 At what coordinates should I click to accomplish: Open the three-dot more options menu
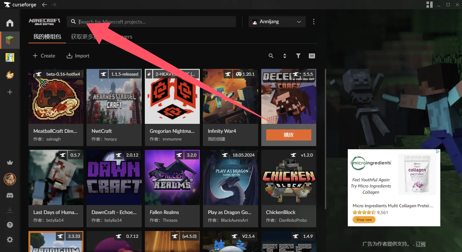[314, 22]
